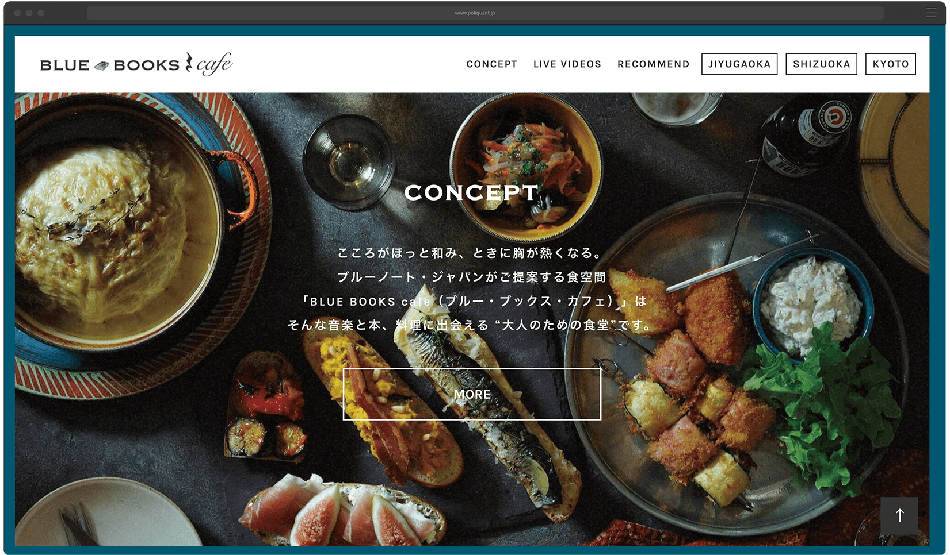Click the scroll-to-top arrow button

(899, 516)
